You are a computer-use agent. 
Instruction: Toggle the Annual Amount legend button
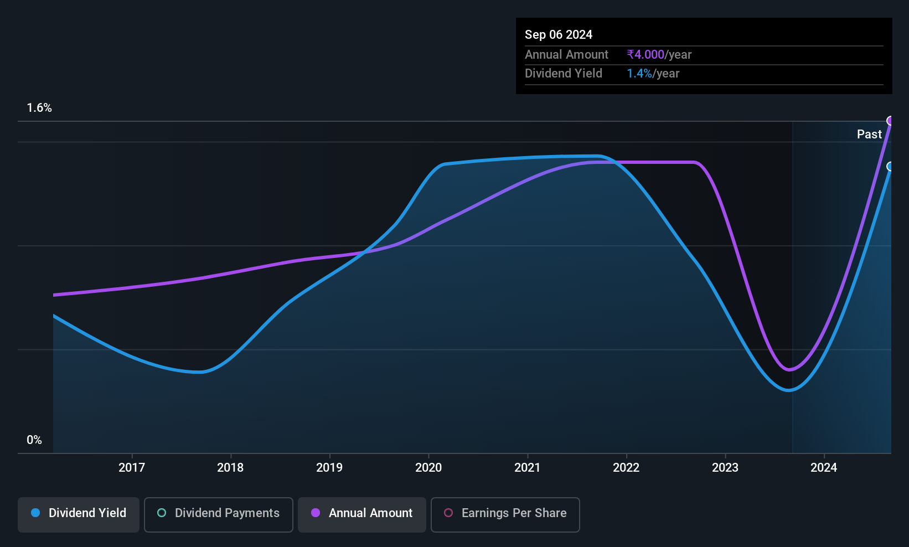[362, 515]
